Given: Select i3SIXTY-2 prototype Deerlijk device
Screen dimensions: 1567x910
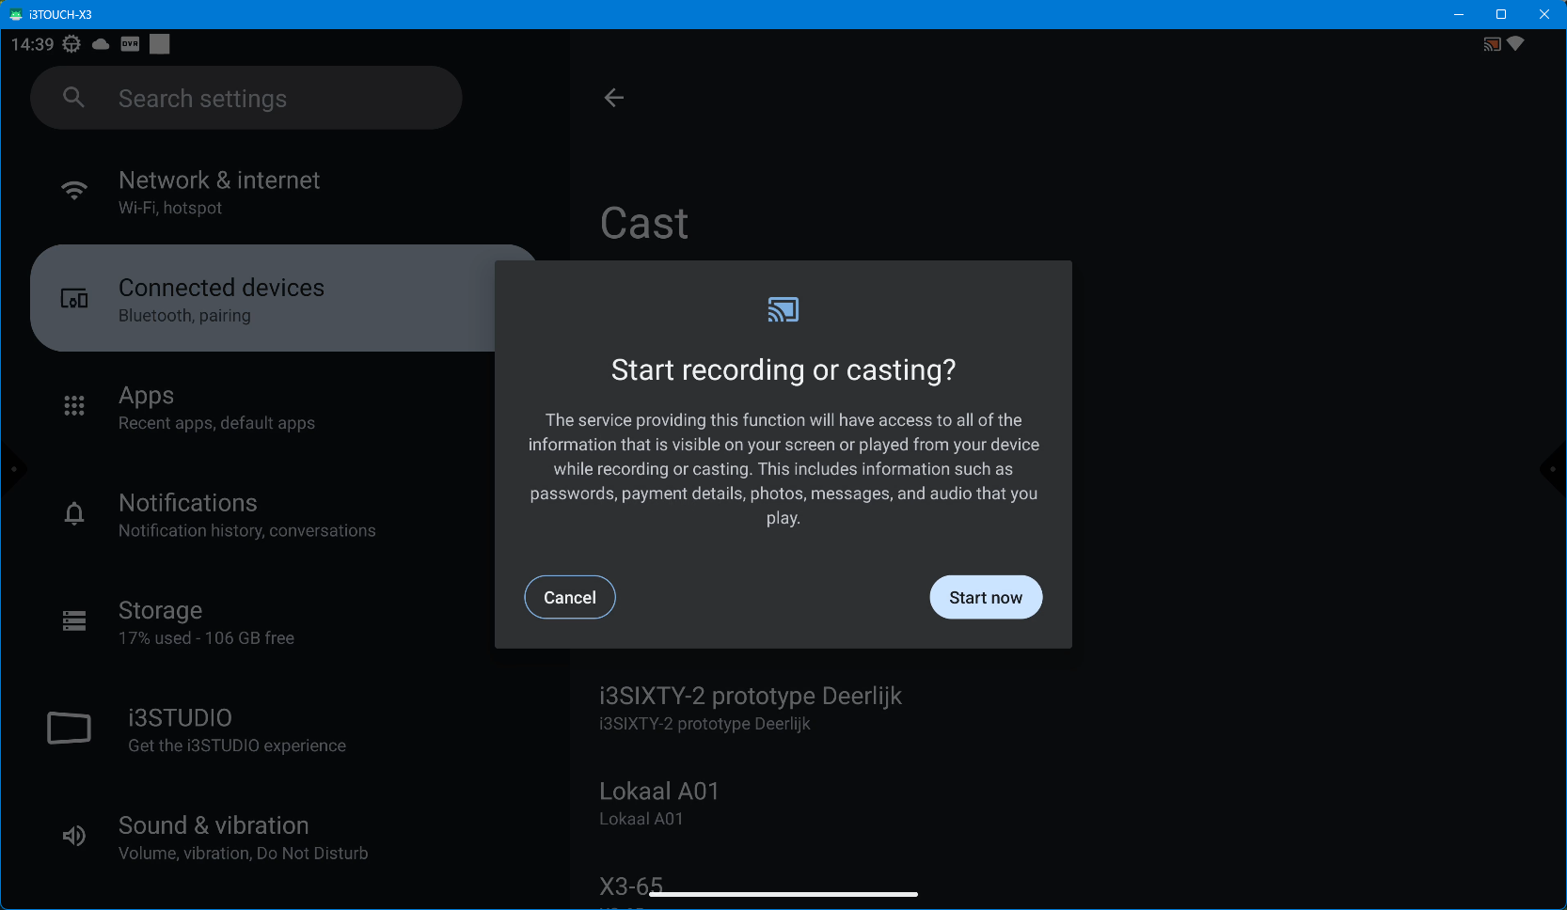Looking at the screenshot, I should (750, 707).
